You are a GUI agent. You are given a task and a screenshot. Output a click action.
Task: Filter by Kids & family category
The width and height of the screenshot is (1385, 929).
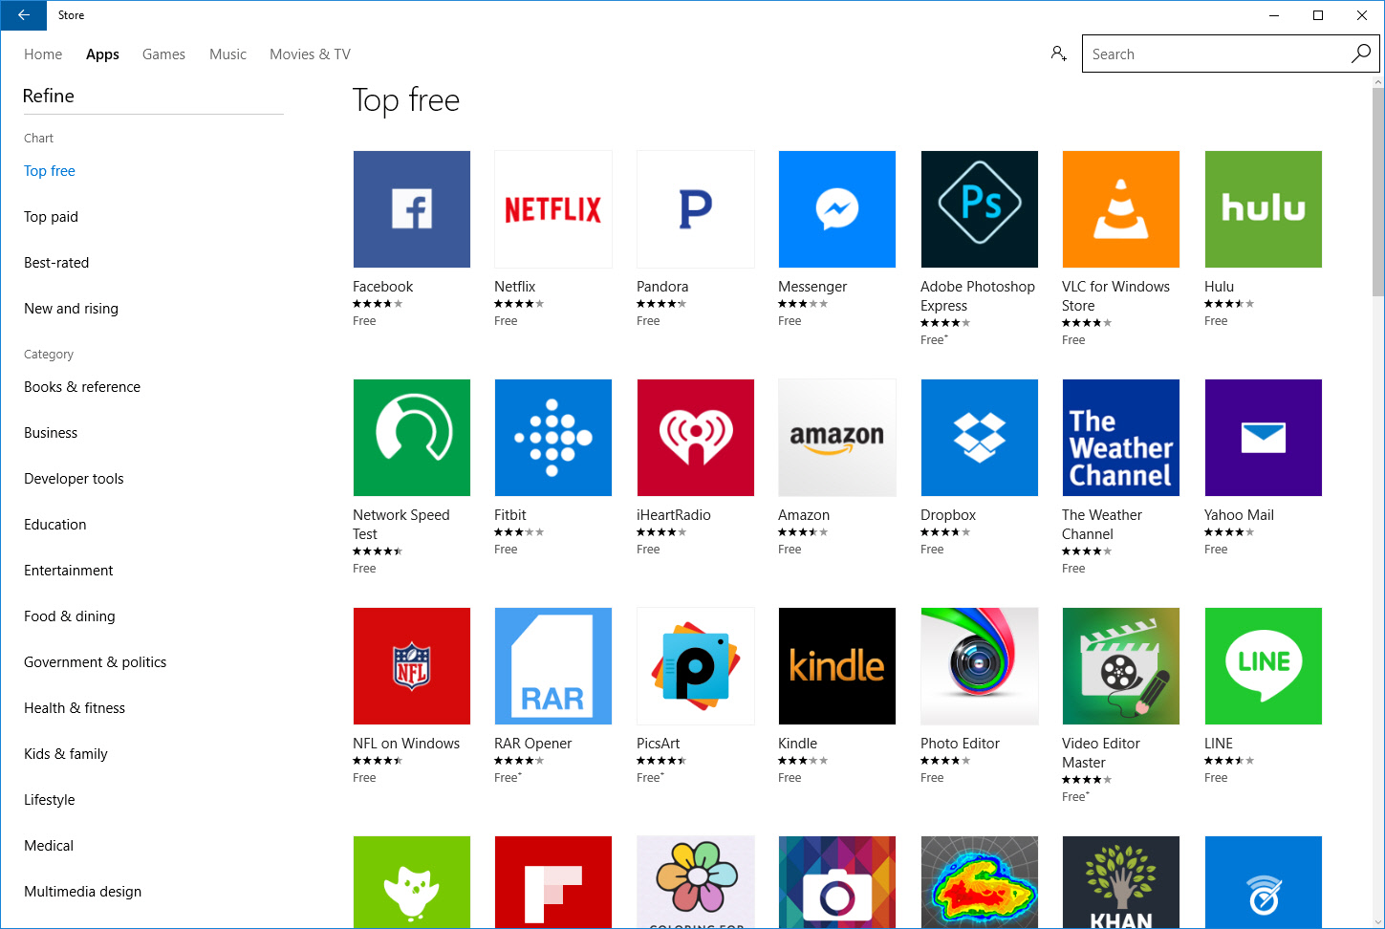pyautogui.click(x=66, y=754)
